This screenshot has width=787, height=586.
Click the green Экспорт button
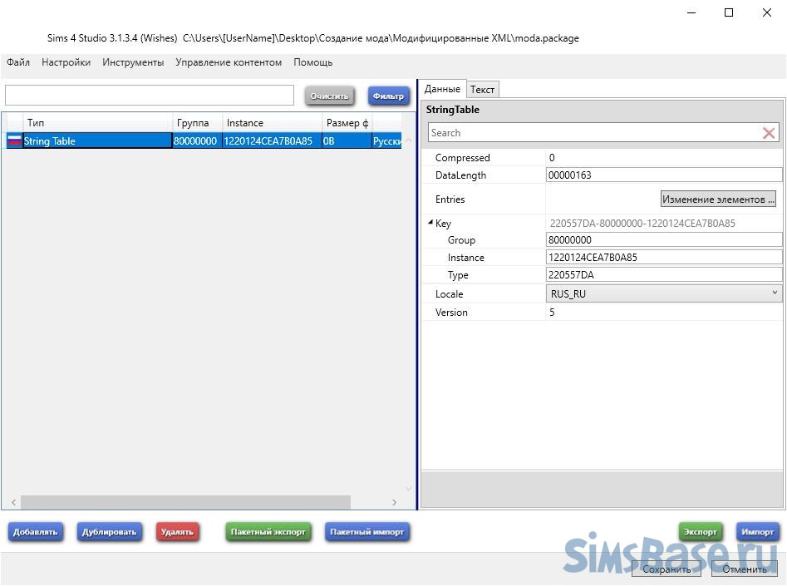coord(701,532)
